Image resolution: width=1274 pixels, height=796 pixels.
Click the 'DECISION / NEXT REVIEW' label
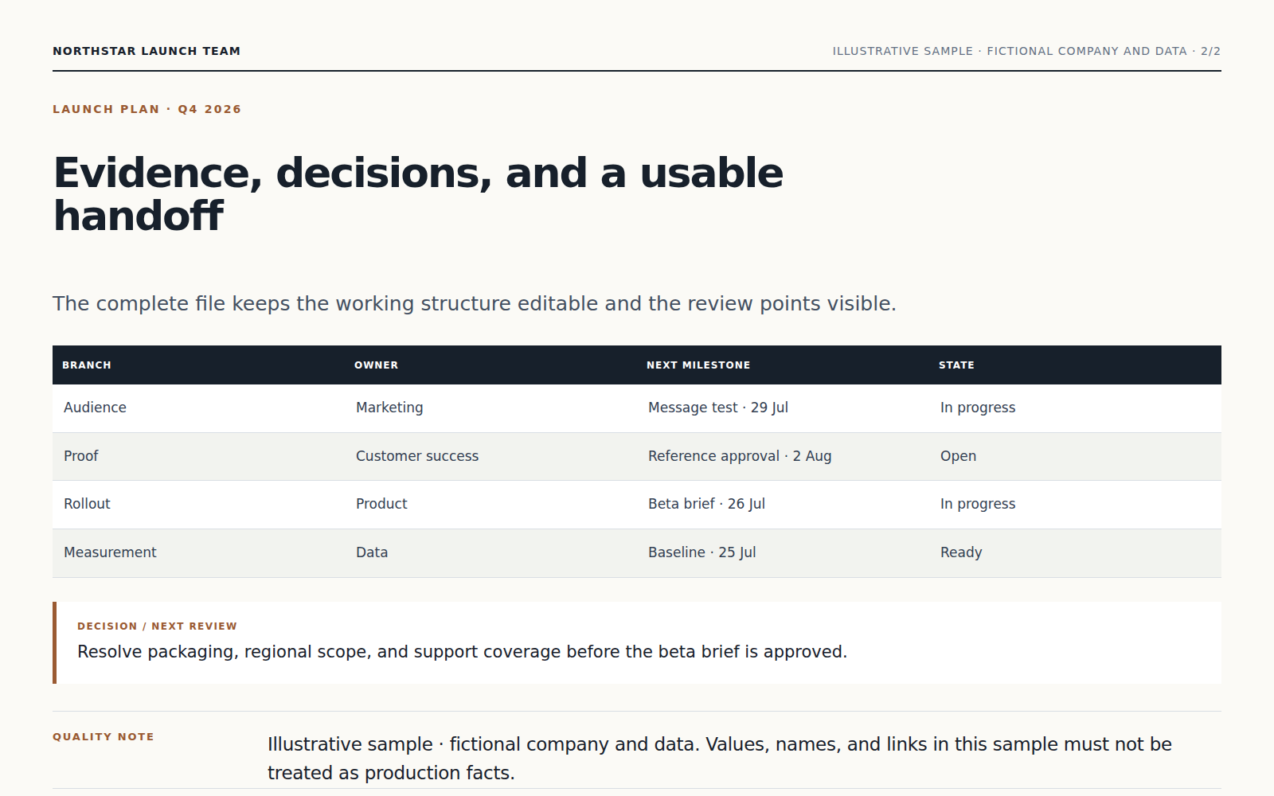[157, 626]
